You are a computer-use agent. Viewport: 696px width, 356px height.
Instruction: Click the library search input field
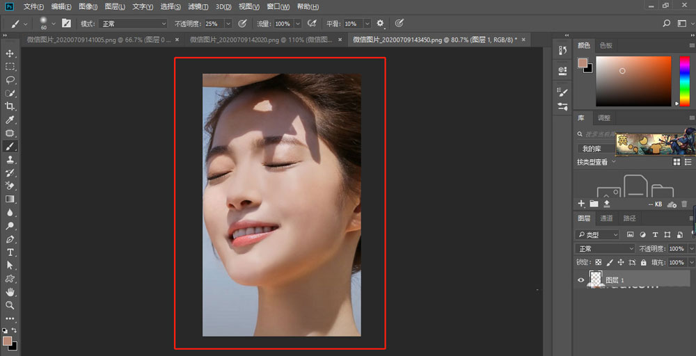pyautogui.click(x=599, y=134)
